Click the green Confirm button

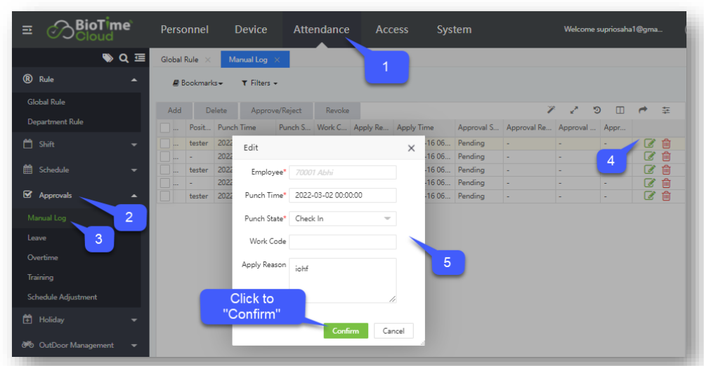[345, 331]
